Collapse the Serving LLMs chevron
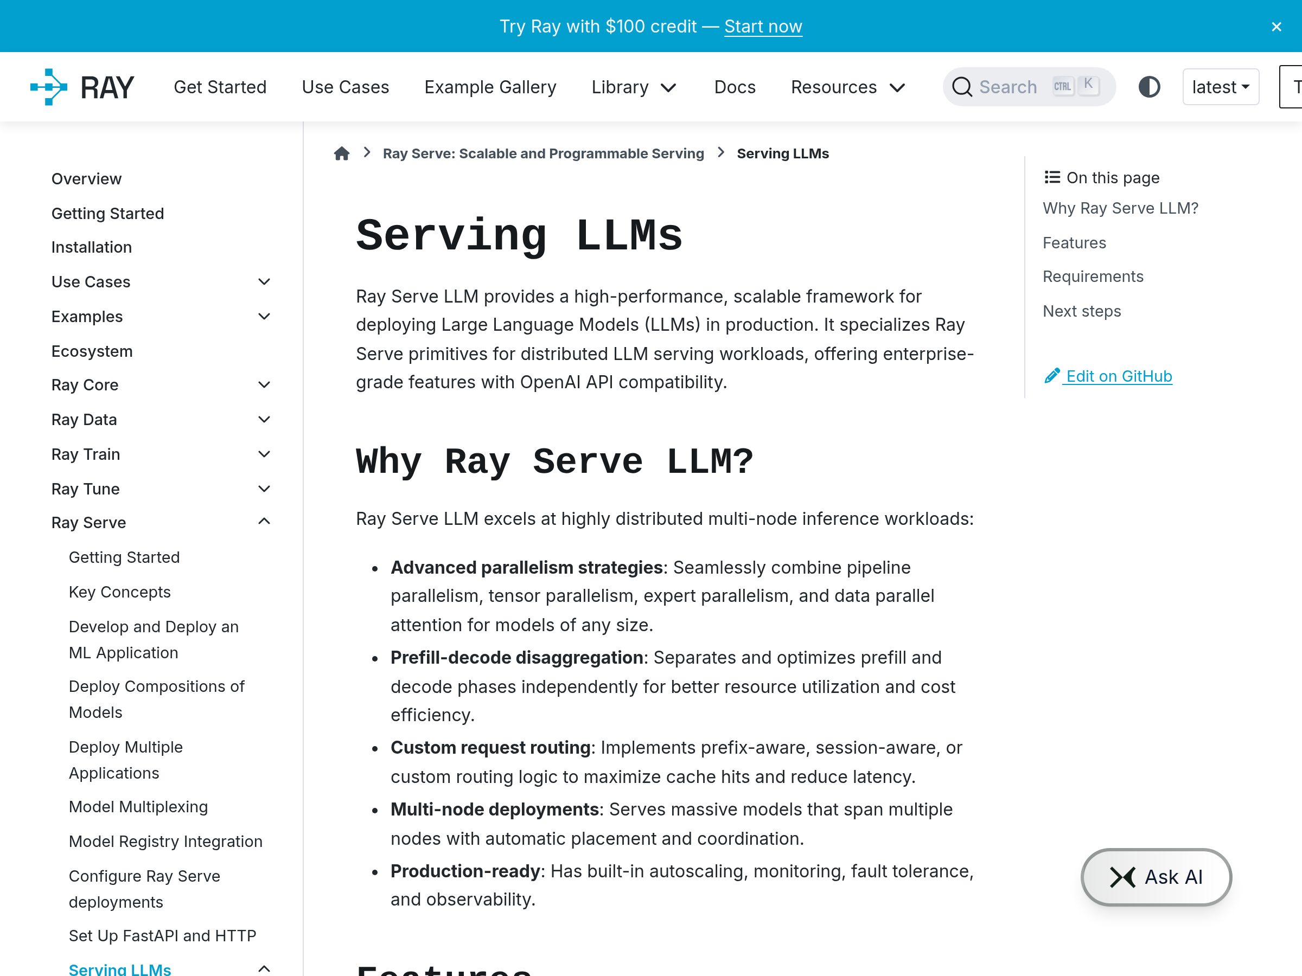This screenshot has width=1302, height=976. (x=264, y=968)
